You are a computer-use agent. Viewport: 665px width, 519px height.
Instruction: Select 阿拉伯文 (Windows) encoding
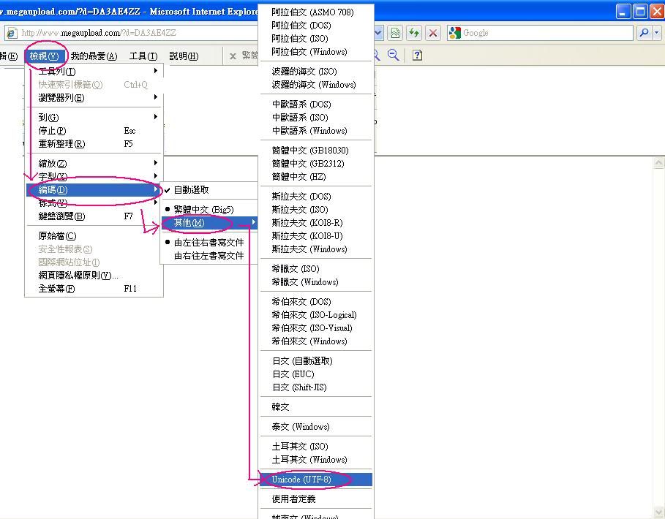pyautogui.click(x=316, y=52)
